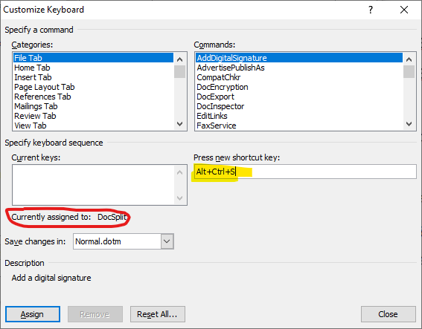Click the Assign button
Viewport: 422px width, 329px height.
click(x=33, y=314)
